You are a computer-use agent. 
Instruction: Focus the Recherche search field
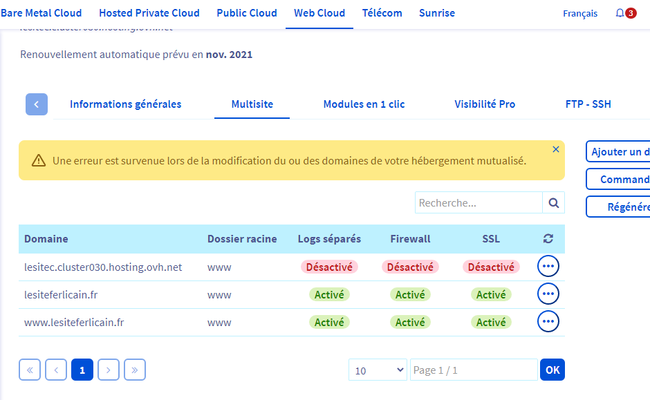pyautogui.click(x=479, y=203)
